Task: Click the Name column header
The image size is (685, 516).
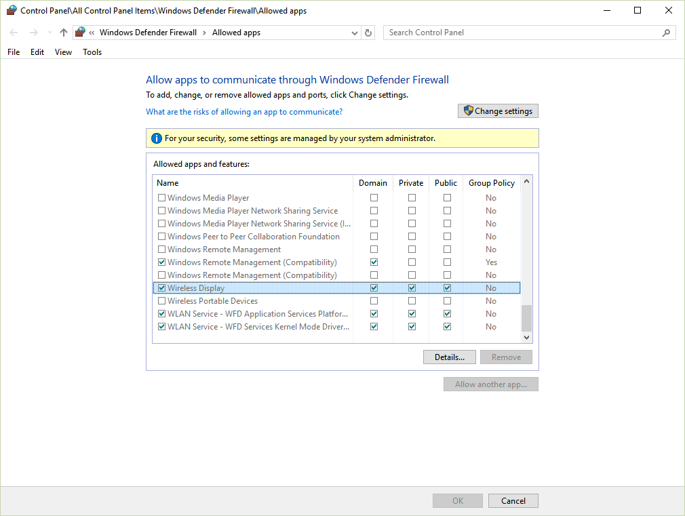Action: pyautogui.click(x=252, y=183)
